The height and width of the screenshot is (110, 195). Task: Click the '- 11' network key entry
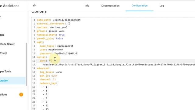click(46, 106)
